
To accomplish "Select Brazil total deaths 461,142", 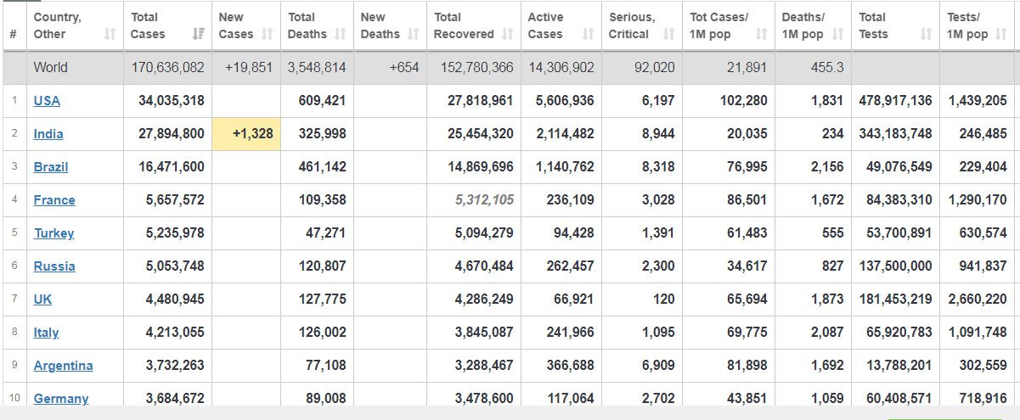I will pyautogui.click(x=323, y=166).
